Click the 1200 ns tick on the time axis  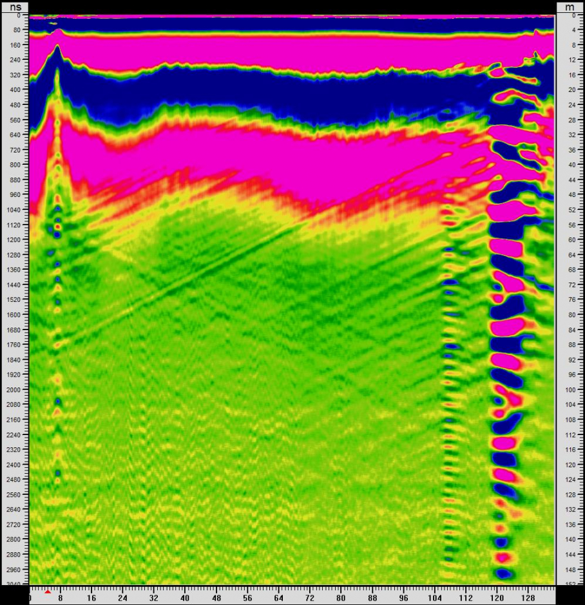click(14, 240)
